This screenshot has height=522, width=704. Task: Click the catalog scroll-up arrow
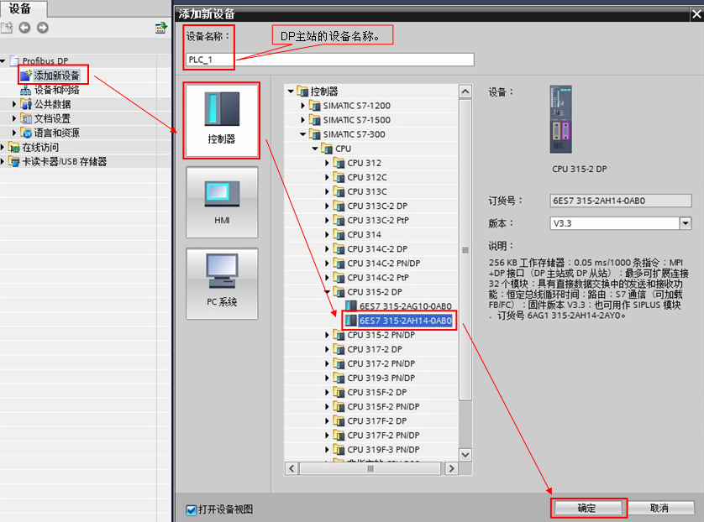[465, 91]
